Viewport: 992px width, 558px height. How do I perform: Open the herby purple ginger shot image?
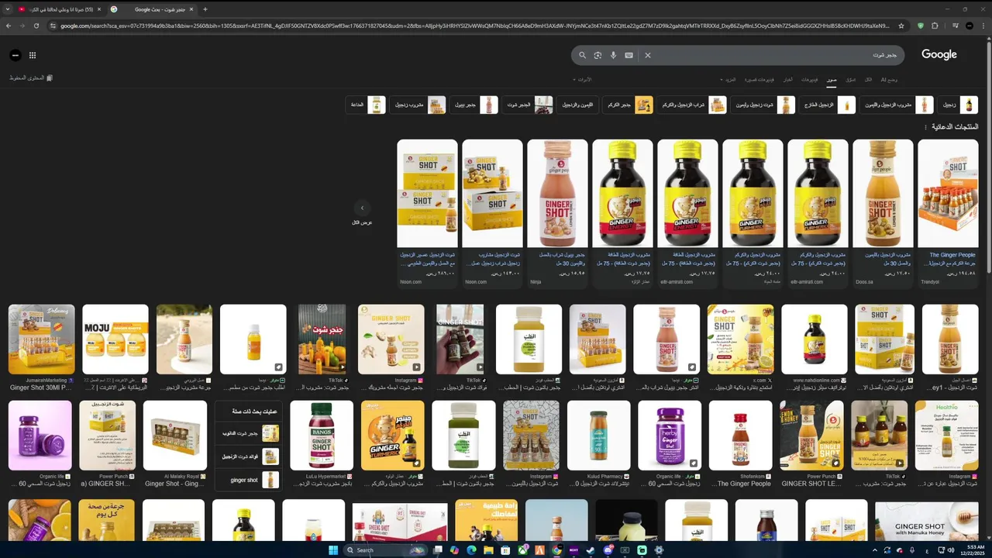[x=670, y=436]
